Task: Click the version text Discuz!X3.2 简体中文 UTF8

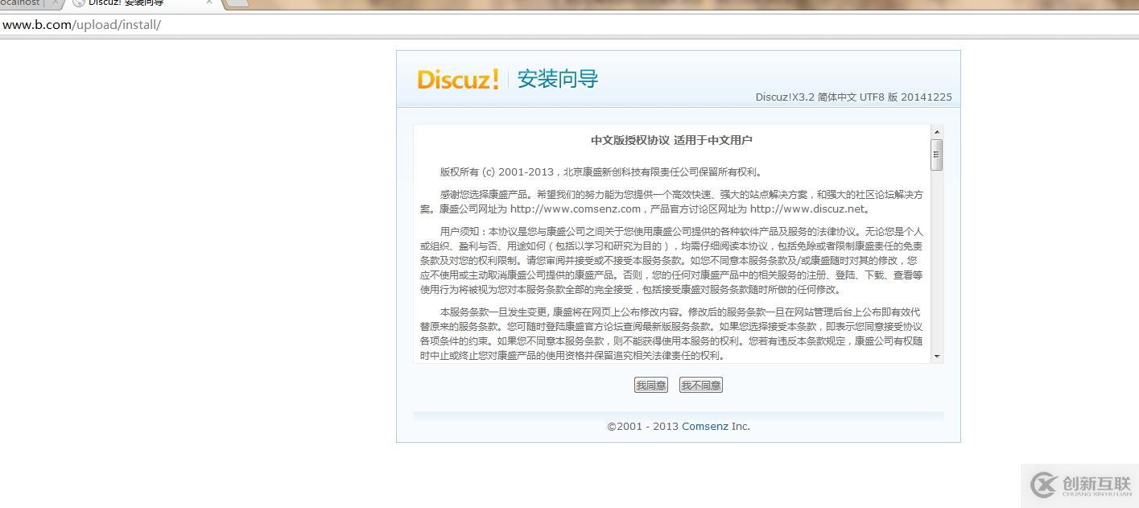Action: [853, 97]
